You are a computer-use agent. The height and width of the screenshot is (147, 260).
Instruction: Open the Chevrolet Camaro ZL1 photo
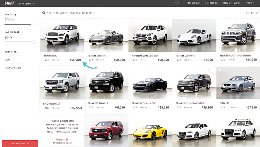150,83
